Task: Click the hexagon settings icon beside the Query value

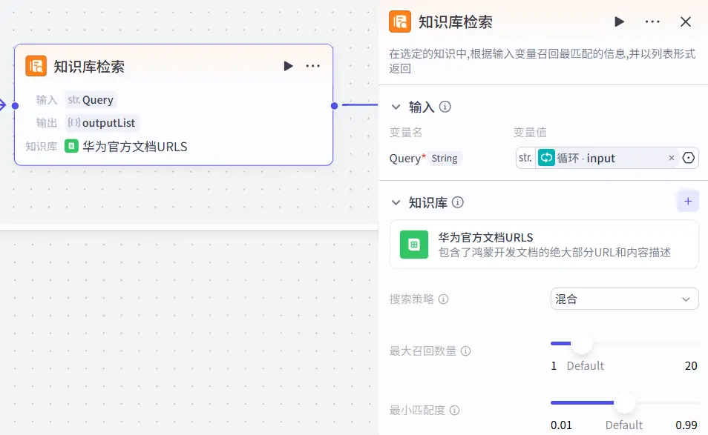Action: (689, 158)
